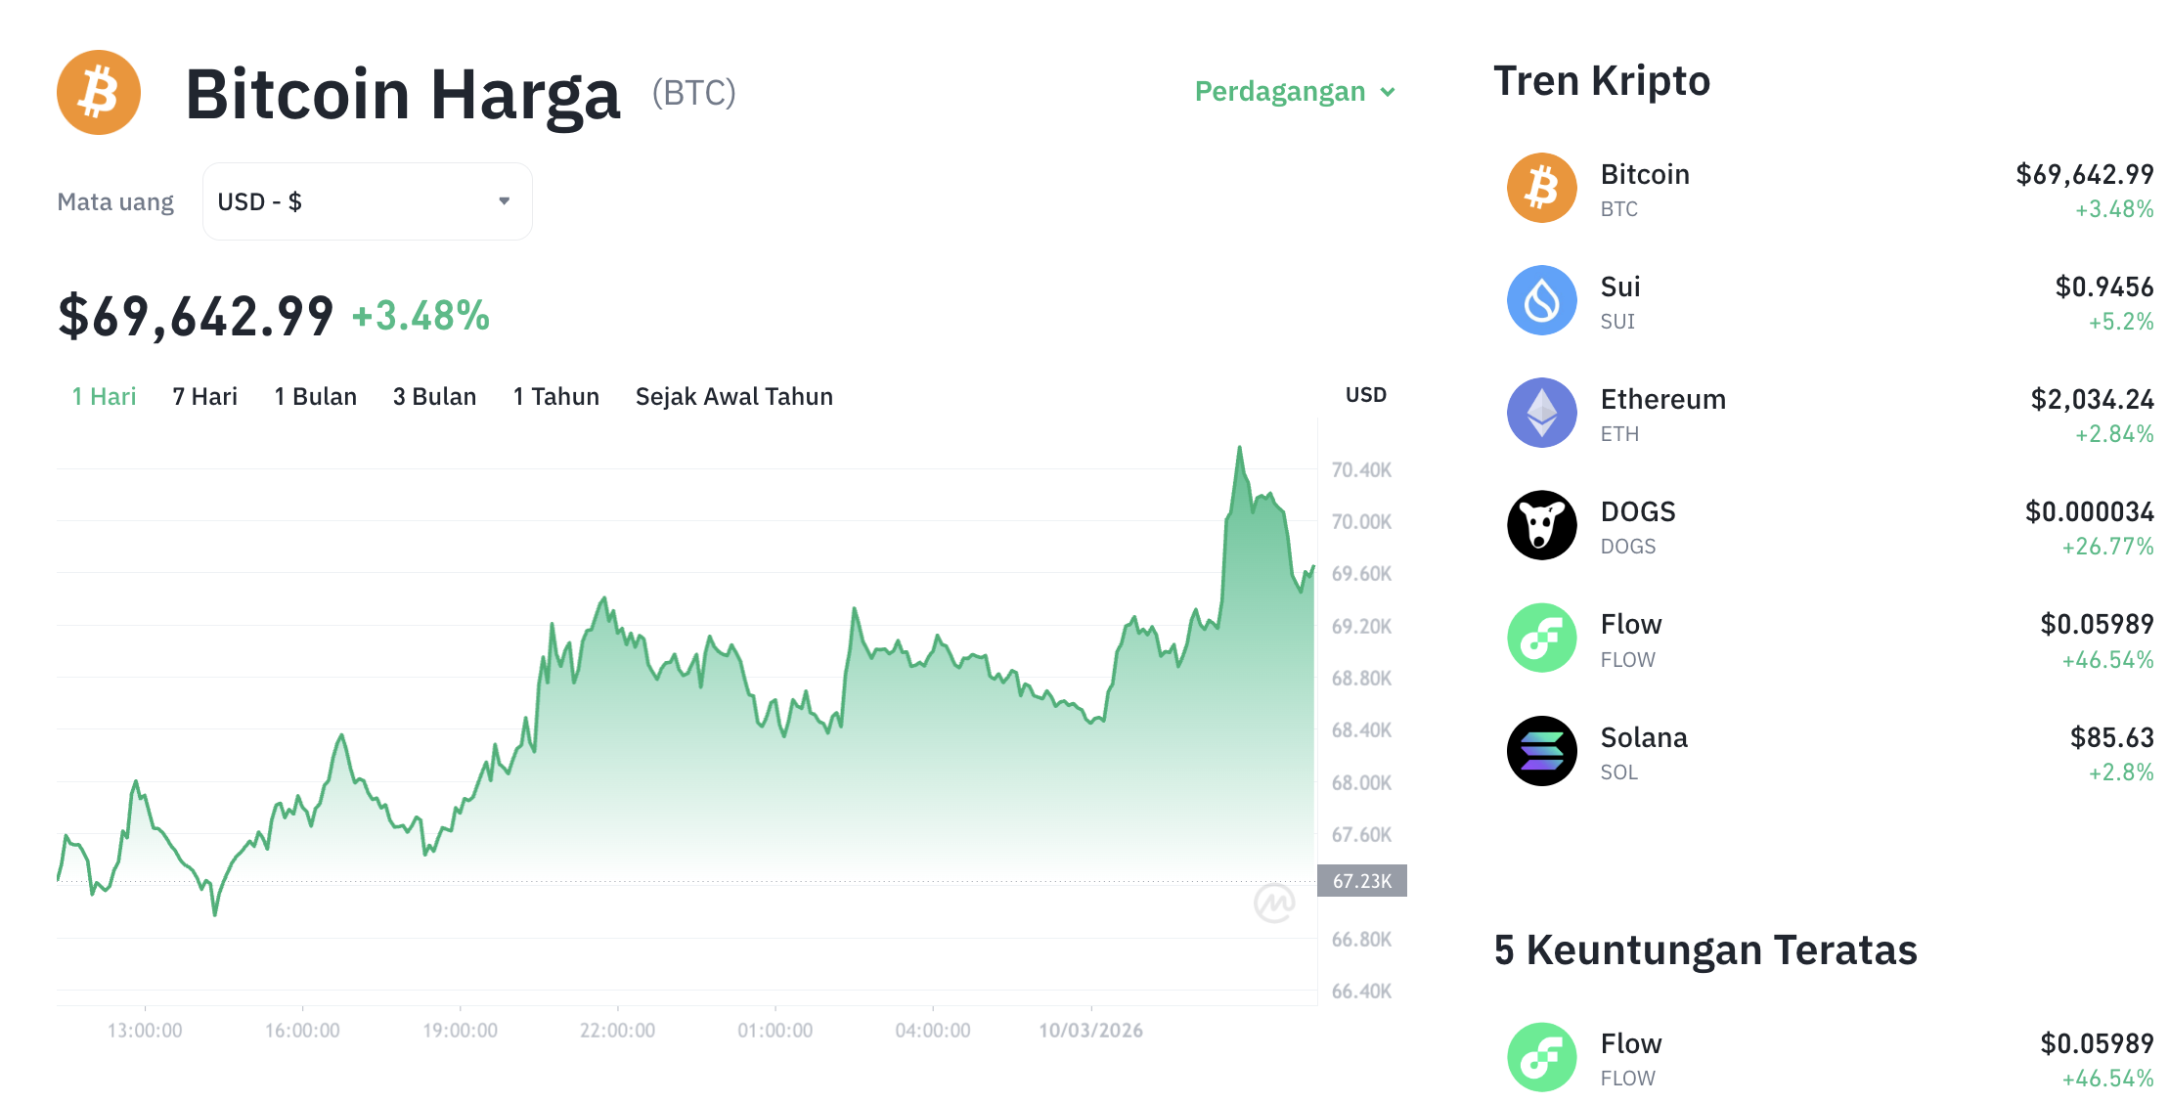Switch to the 7 Hari chart view
This screenshot has width=2169, height=1103.
(203, 396)
